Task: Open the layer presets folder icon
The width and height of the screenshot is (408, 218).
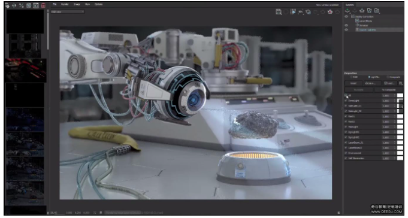Action: coord(377,11)
